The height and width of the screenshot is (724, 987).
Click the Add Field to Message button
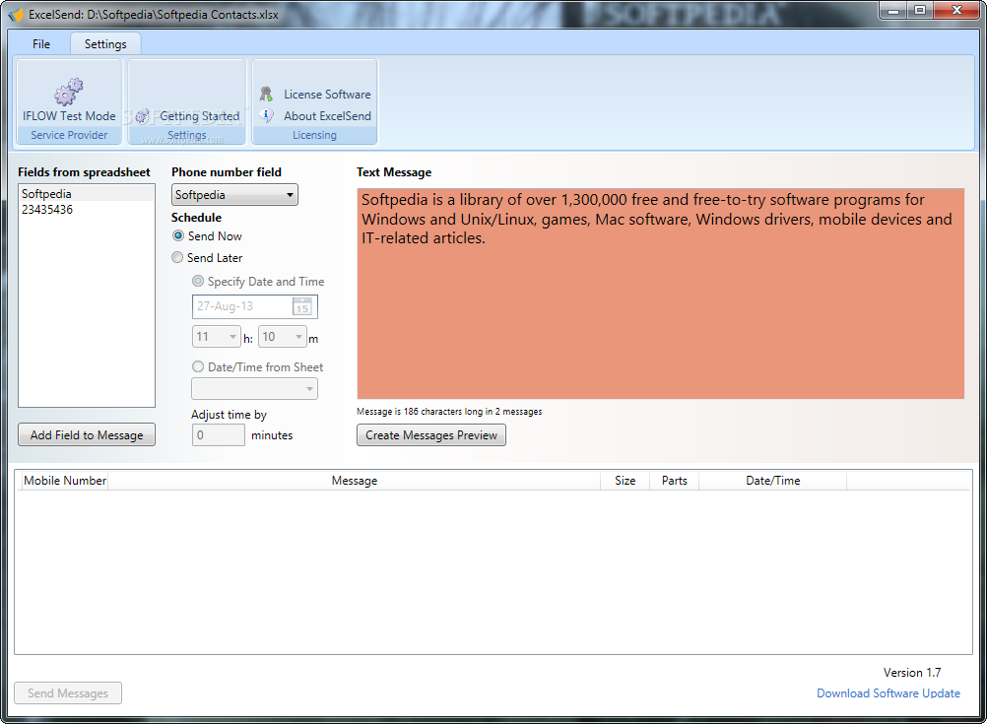tap(87, 435)
